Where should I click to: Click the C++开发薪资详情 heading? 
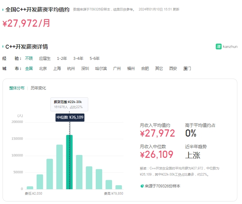point(27,46)
